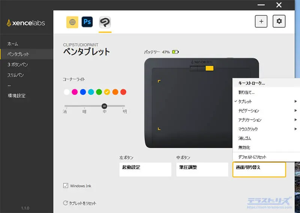Toggle the Windows Ink checkbox
300x213 pixels.
(66, 186)
